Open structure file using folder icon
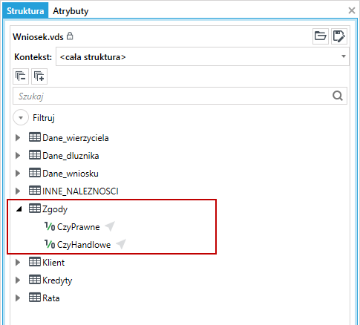The height and width of the screenshot is (325, 360). (x=321, y=36)
